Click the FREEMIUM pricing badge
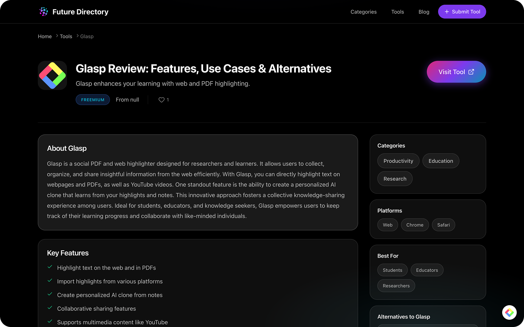 [93, 100]
